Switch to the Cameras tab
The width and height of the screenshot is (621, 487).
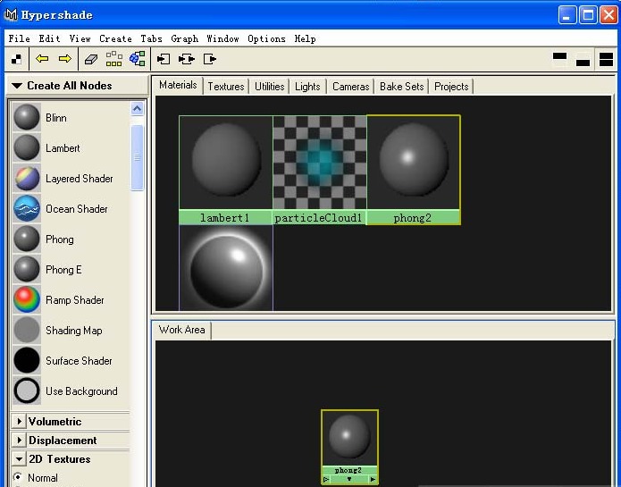(x=350, y=87)
